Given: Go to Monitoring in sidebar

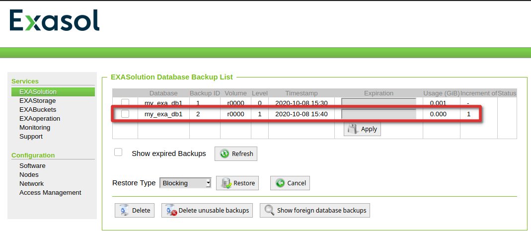Looking at the screenshot, I should tap(35, 127).
